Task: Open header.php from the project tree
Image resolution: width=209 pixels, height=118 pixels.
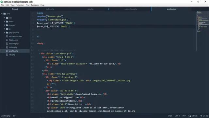Action: (14, 44)
